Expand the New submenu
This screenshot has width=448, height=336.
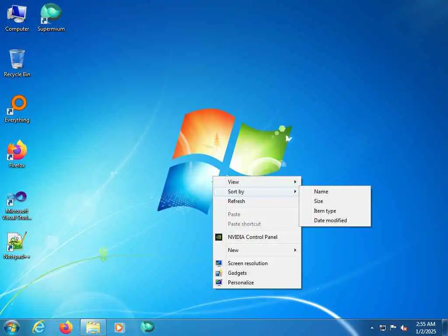coord(257,250)
